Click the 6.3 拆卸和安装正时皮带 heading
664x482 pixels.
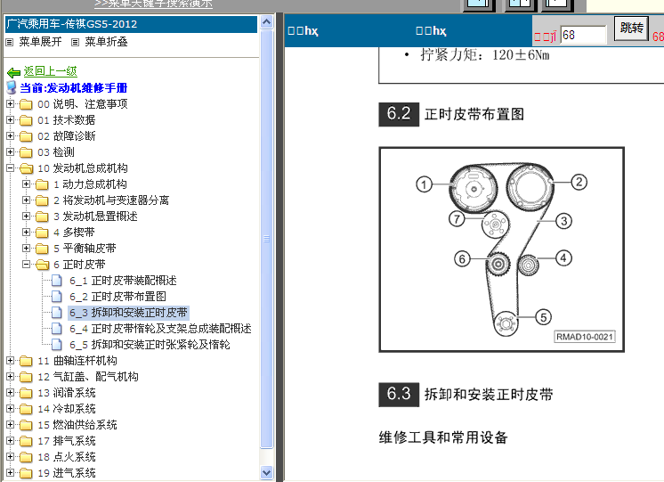point(466,395)
